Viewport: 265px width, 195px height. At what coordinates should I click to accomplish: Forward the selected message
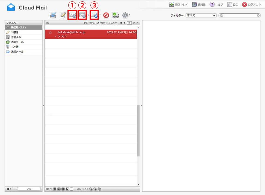pos(94,16)
